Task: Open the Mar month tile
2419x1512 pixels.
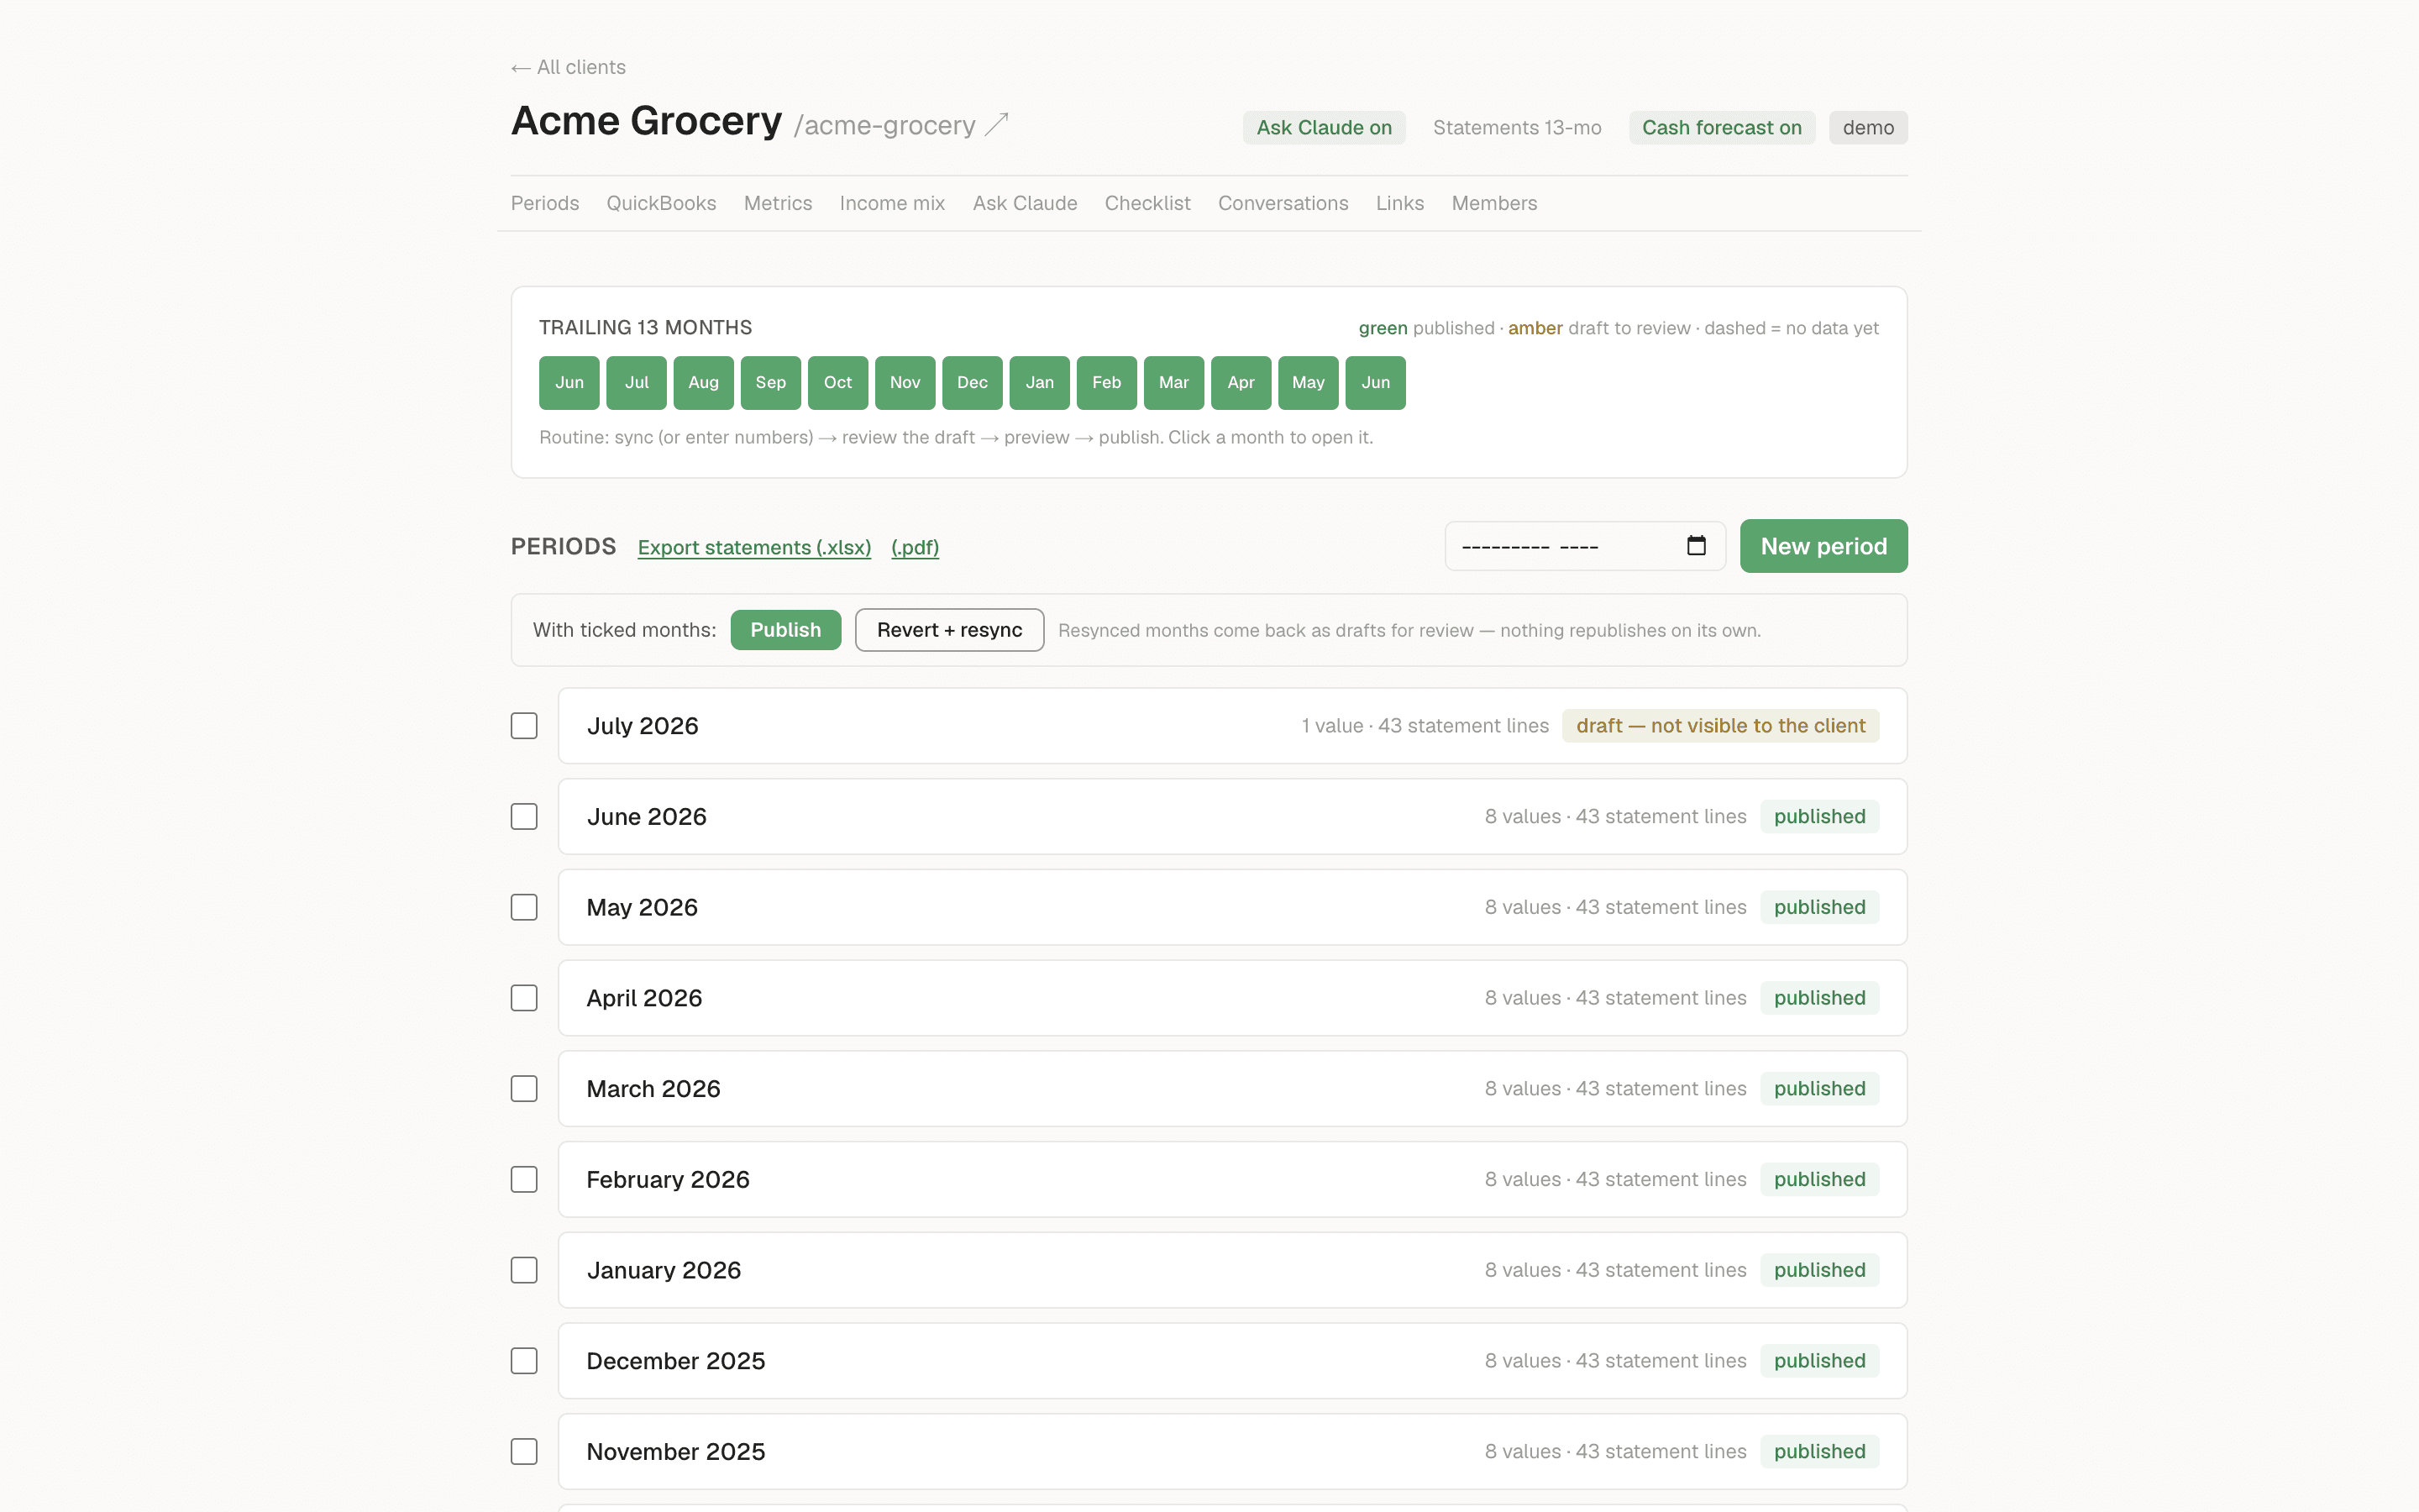Action: [1173, 383]
